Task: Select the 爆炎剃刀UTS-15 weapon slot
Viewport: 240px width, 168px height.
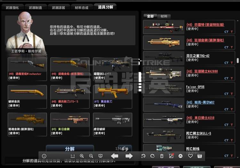Action: point(70,97)
